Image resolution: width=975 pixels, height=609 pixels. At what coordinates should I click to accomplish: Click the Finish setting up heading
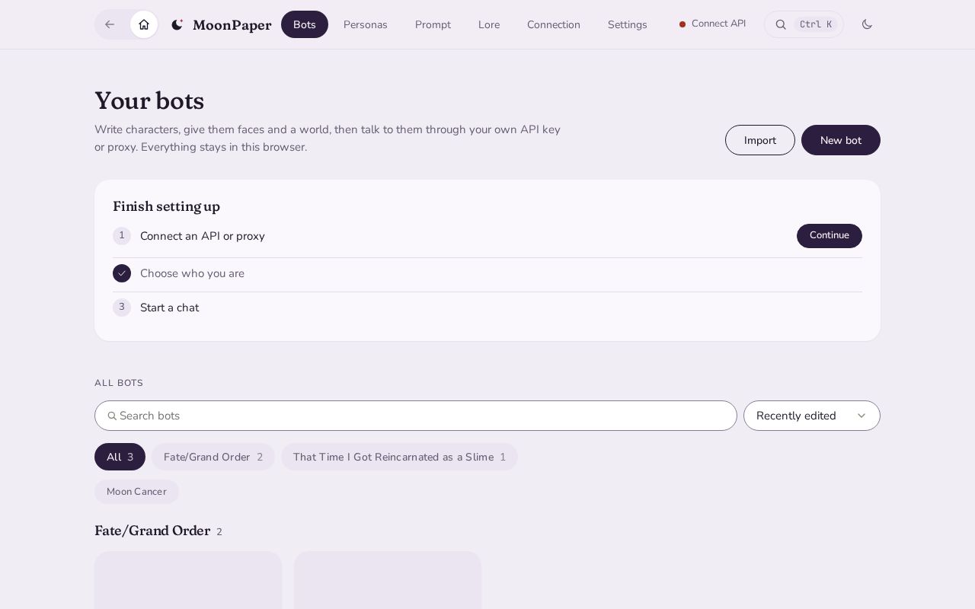[166, 206]
